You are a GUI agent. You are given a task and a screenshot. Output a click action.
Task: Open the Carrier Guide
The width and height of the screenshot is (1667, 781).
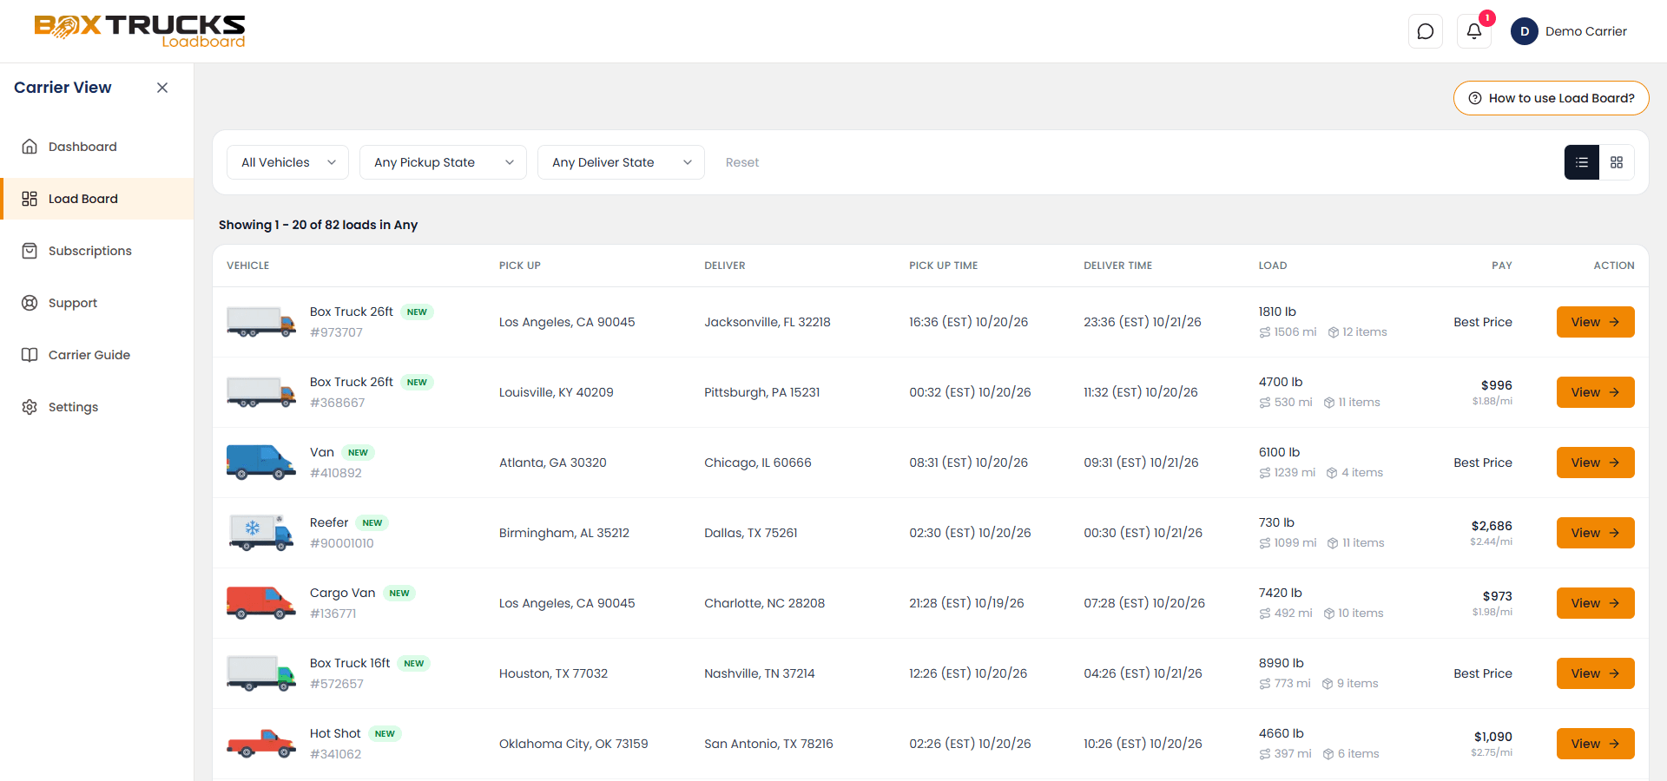pyautogui.click(x=97, y=355)
